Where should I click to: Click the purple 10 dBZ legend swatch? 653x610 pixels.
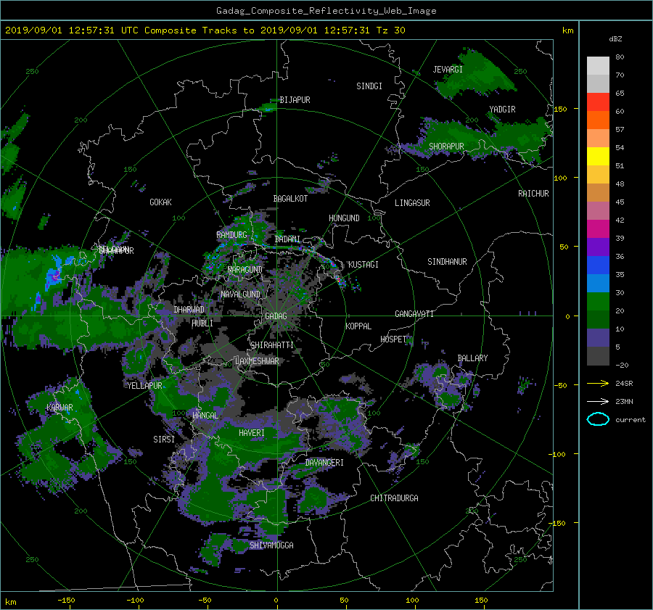pyautogui.click(x=598, y=338)
